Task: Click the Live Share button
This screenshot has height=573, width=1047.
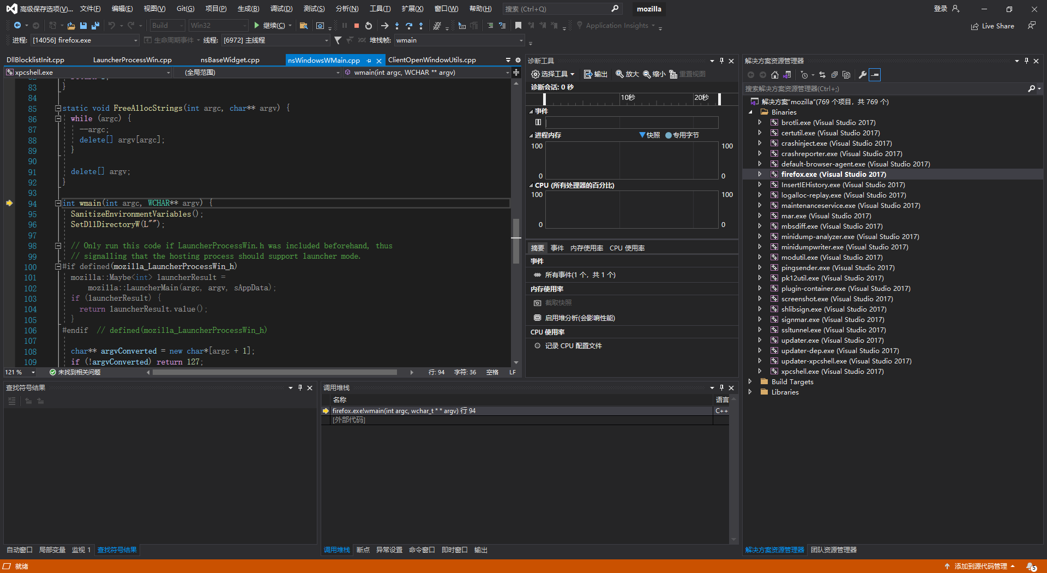Action: click(992, 26)
